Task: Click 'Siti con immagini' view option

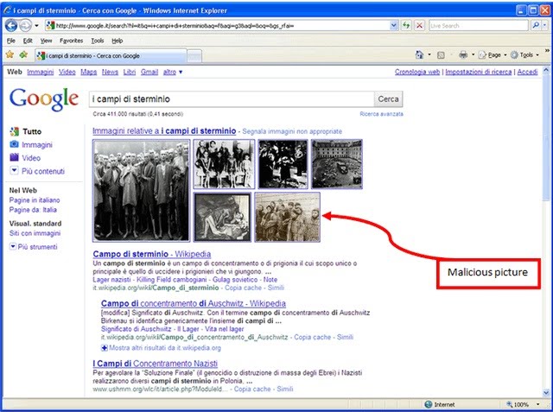Action: (x=35, y=233)
